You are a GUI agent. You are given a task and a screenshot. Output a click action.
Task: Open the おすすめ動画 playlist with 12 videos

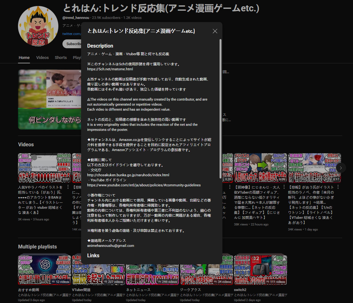pyautogui.click(x=44, y=270)
